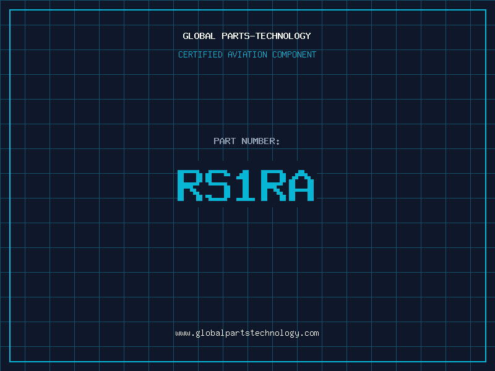Click the word GLOBAL in the heading
The width and height of the screenshot is (495, 371).
pyautogui.click(x=199, y=36)
